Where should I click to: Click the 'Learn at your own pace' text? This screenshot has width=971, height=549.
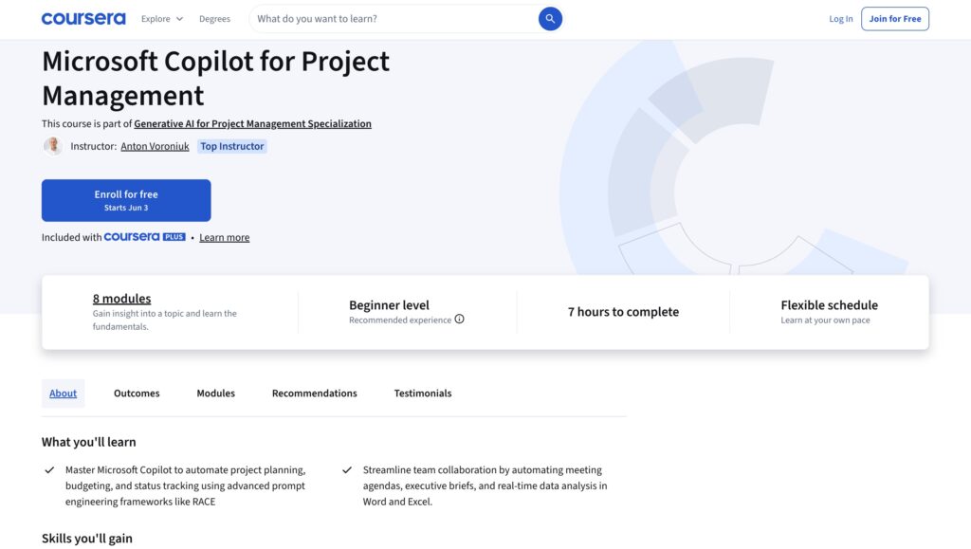point(826,320)
